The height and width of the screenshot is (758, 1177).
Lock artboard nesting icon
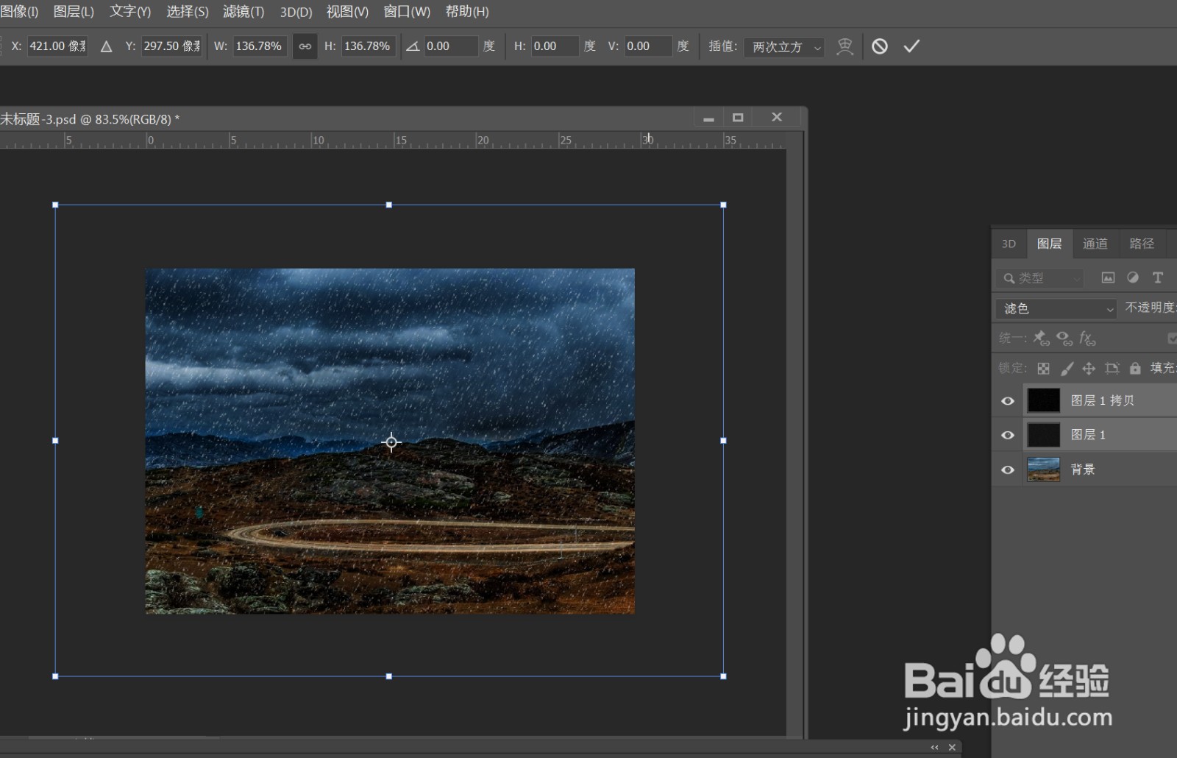pyautogui.click(x=1112, y=368)
